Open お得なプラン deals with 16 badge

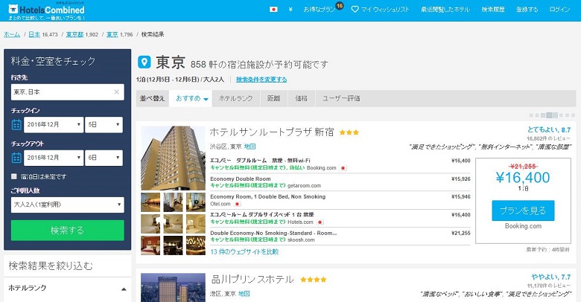pos(323,9)
